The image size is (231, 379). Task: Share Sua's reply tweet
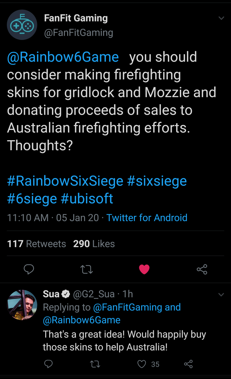coord(188,364)
